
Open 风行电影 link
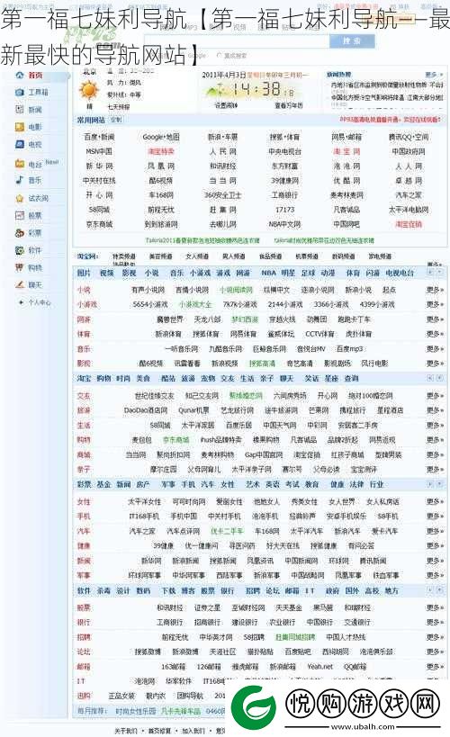coord(374,364)
